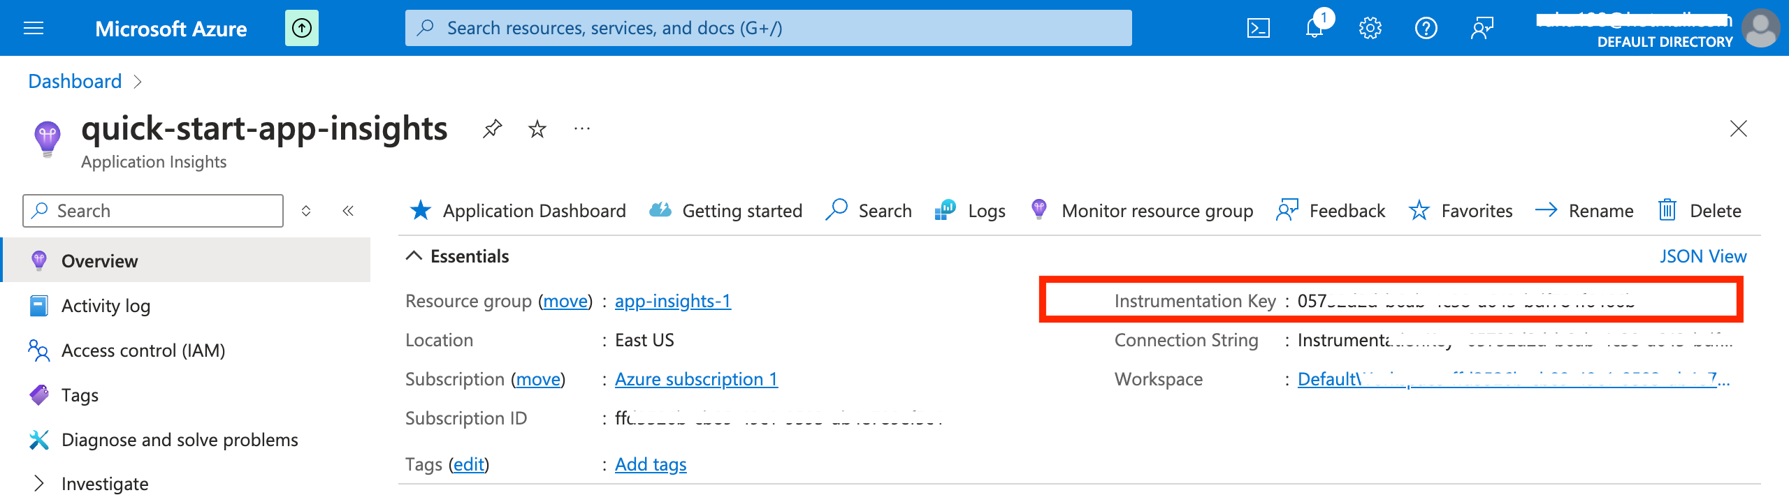Screen dimensions: 1789x495
Task: Click the toolbar Feedback command
Action: point(1331,210)
